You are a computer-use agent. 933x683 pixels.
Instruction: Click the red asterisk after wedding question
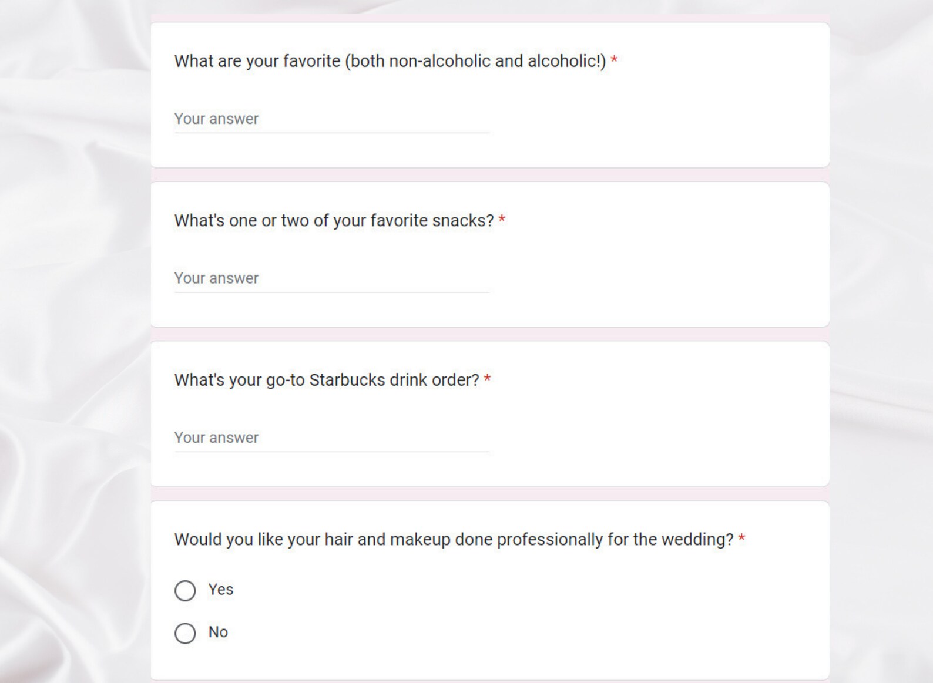[741, 538]
